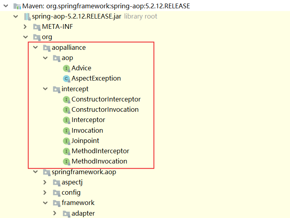Collapse the intercept package chevron
Image resolution: width=290 pixels, height=218 pixels.
(45, 89)
